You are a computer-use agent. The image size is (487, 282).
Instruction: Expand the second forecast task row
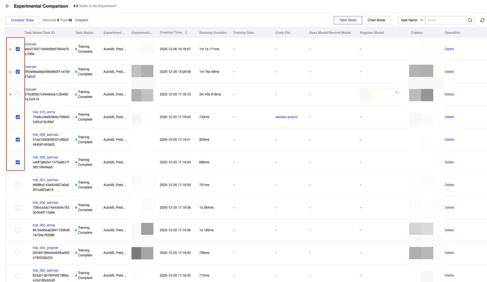coord(10,72)
